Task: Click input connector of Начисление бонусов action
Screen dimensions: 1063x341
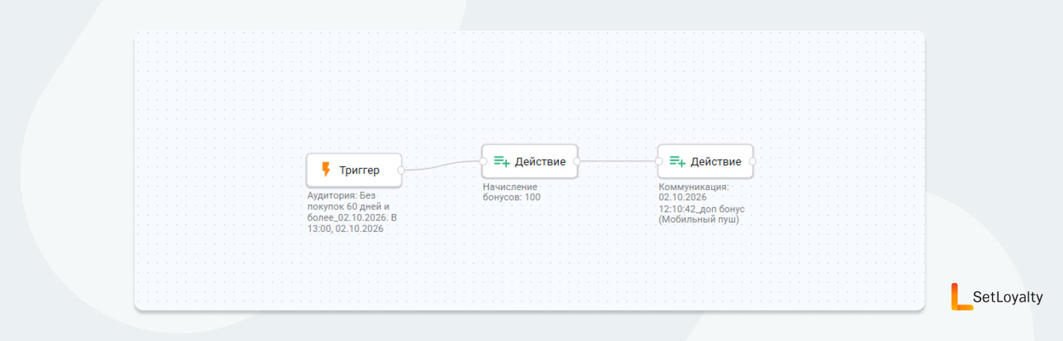Action: click(x=483, y=162)
